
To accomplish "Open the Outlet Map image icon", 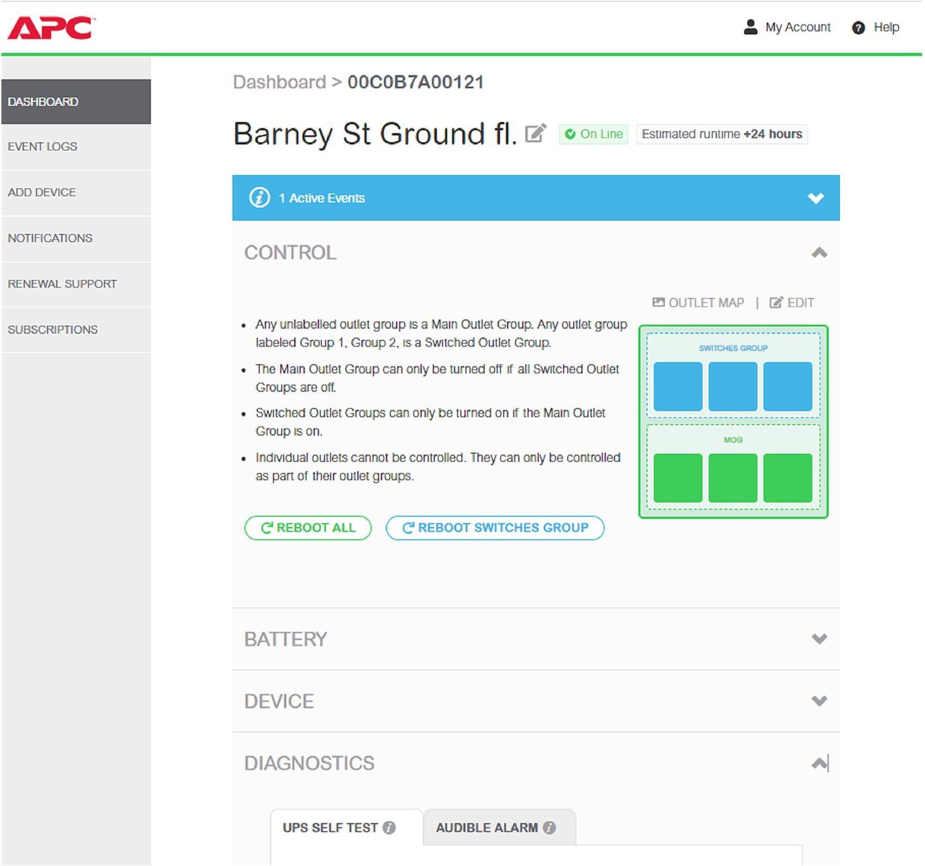I will [658, 303].
